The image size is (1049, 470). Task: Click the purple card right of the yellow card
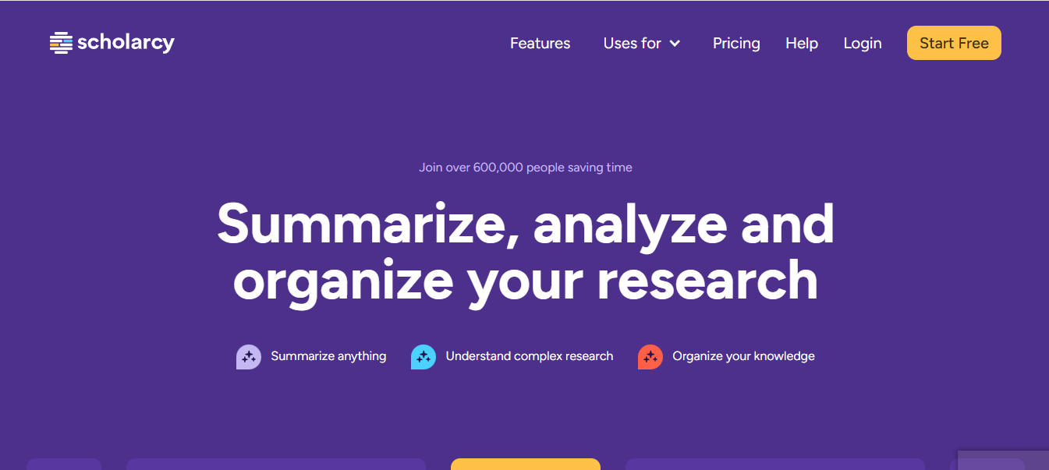click(774, 465)
